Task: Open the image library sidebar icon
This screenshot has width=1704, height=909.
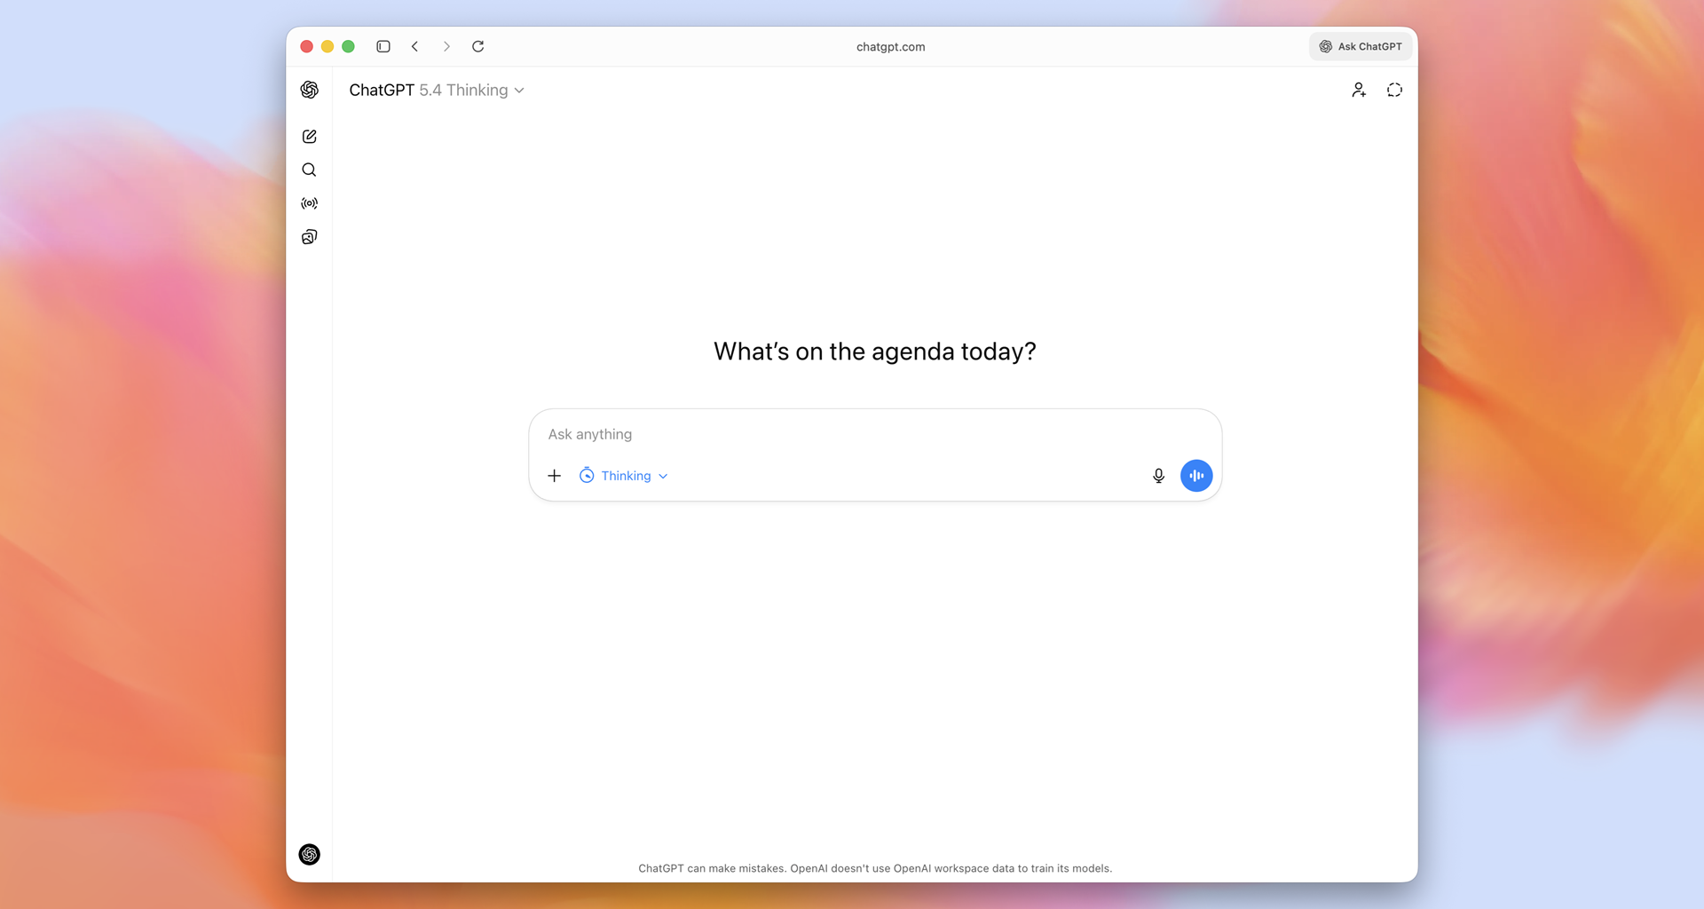Action: 309,237
